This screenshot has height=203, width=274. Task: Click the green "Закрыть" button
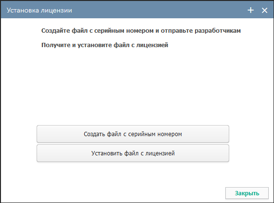click(247, 193)
